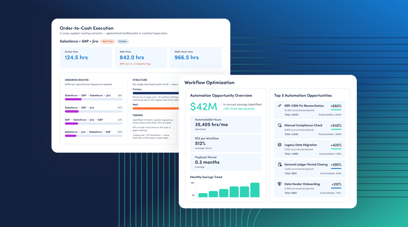This screenshot has width=408, height=227.
Task: Select the Wait Time tag
Action: [x=108, y=41]
